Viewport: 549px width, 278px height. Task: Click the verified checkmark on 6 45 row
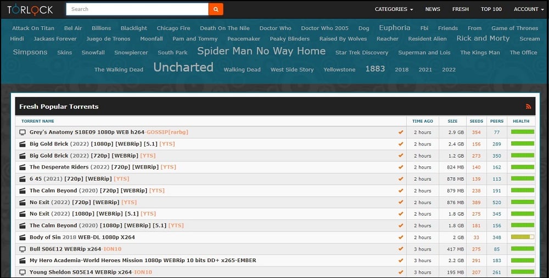pyautogui.click(x=401, y=179)
